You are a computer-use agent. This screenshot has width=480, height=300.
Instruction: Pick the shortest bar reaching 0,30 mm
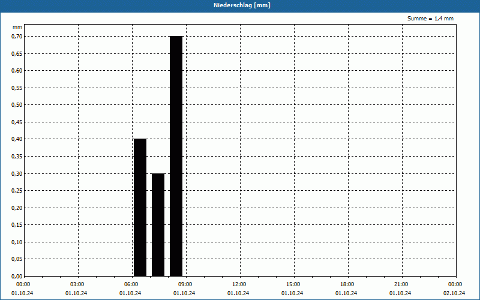click(158, 224)
